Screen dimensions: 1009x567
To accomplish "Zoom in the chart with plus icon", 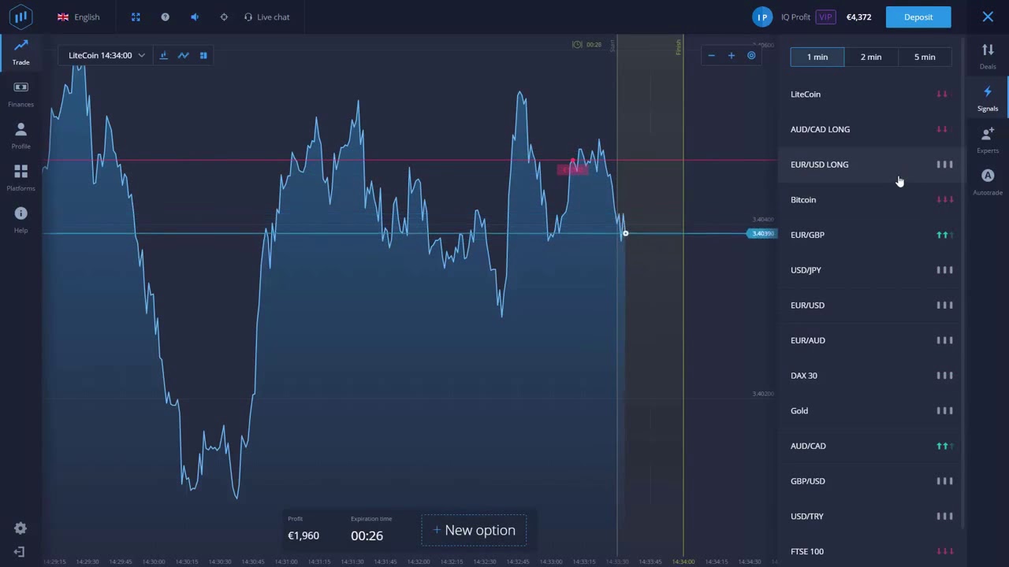I will click(x=731, y=55).
